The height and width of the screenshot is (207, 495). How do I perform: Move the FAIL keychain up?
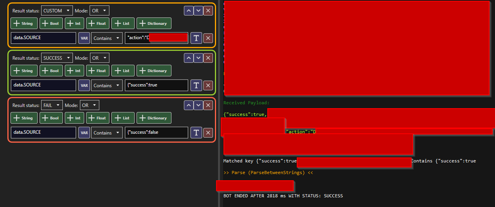pos(189,105)
